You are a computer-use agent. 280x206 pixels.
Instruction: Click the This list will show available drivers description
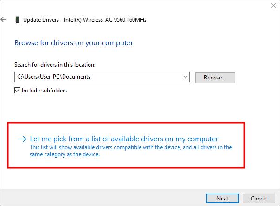point(131,147)
